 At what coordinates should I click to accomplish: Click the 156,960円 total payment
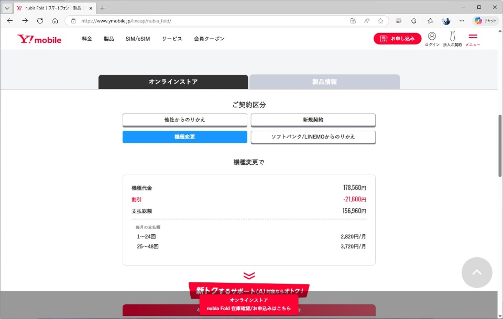[x=354, y=211]
